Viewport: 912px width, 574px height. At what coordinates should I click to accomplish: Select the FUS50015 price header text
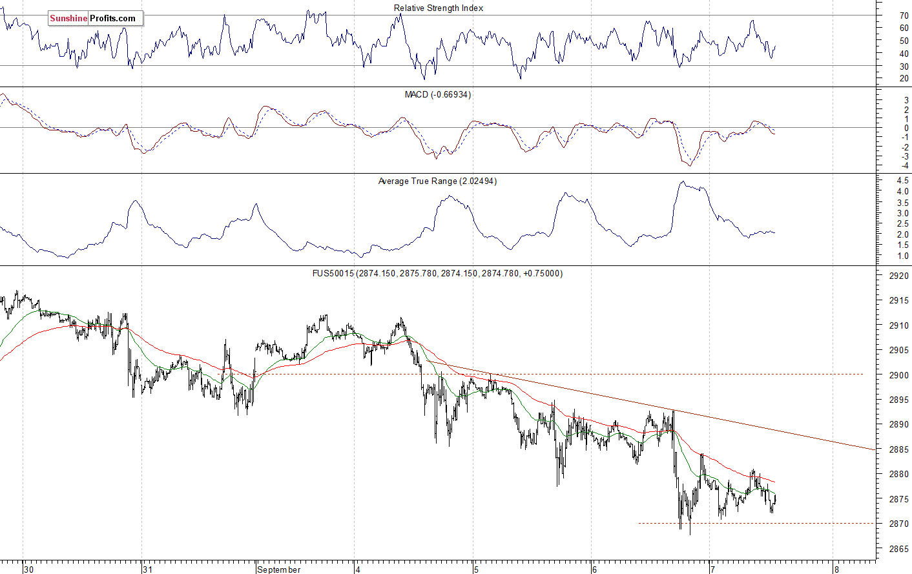pyautogui.click(x=437, y=273)
